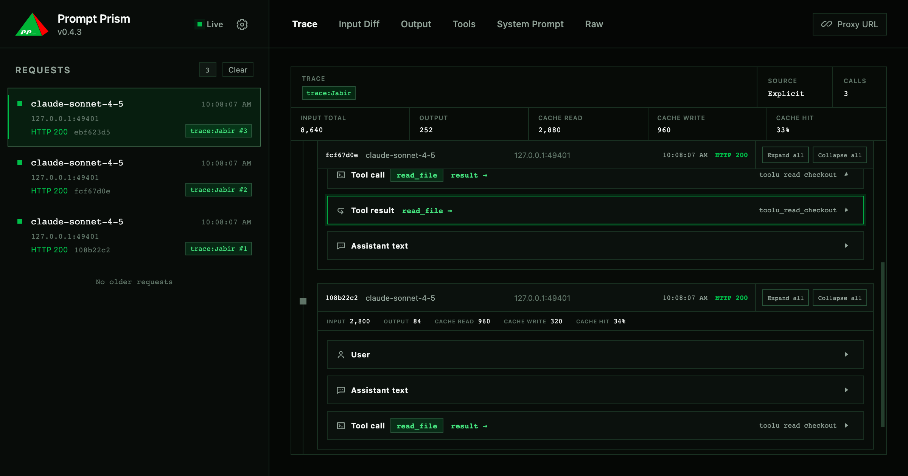Select request ebf623d5 in the list
The width and height of the screenshot is (908, 476).
134,117
